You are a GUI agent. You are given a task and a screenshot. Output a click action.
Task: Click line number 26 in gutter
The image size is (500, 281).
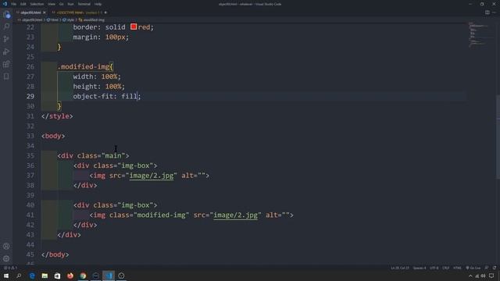click(30, 66)
